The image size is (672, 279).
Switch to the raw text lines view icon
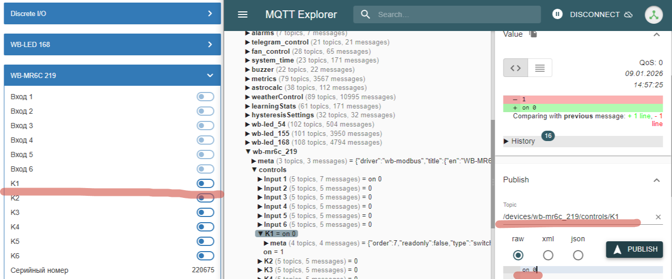click(x=540, y=68)
